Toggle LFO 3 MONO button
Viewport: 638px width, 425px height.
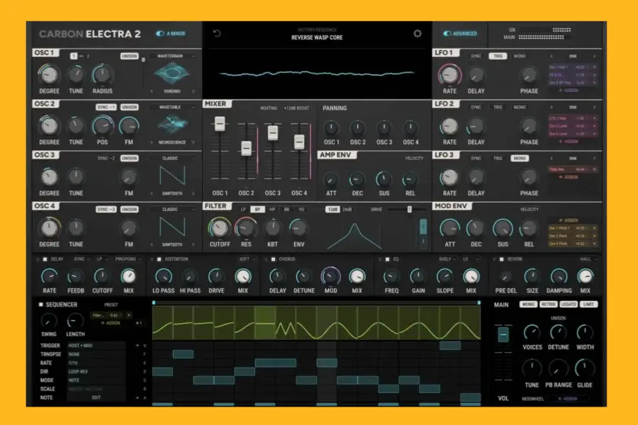(520, 158)
